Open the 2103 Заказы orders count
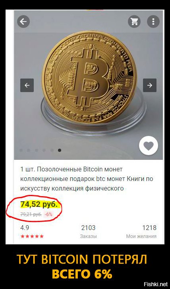Image resolution: width=170 pixels, height=289 pixels. click(x=88, y=232)
